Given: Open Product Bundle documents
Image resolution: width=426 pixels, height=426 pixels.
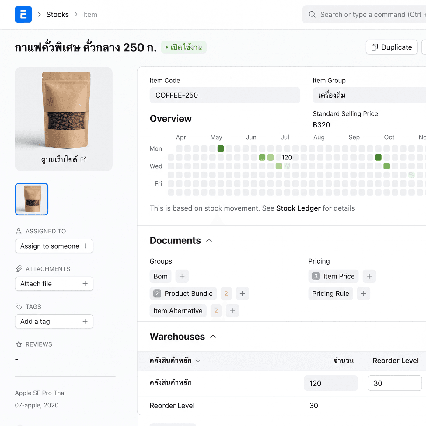Looking at the screenshot, I should point(183,294).
